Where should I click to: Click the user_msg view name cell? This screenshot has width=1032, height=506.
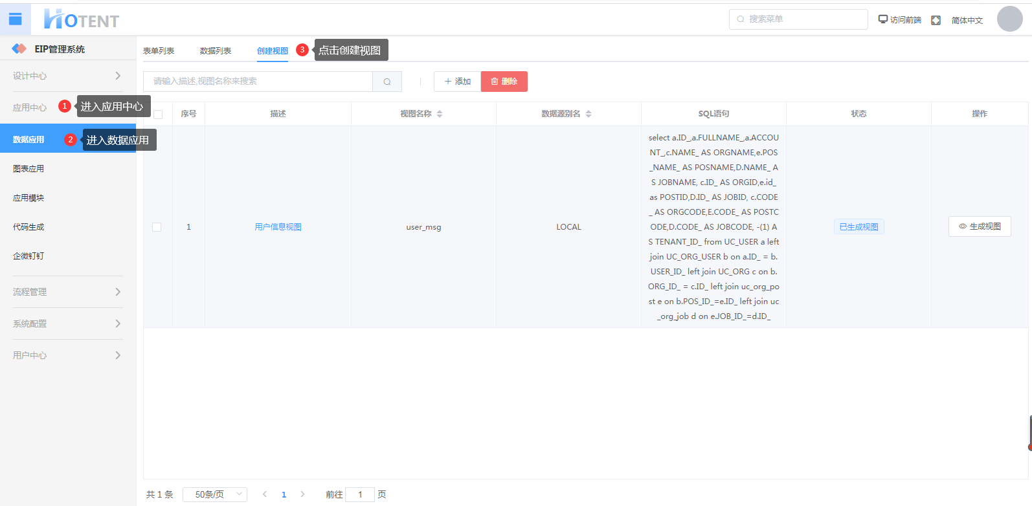(423, 227)
